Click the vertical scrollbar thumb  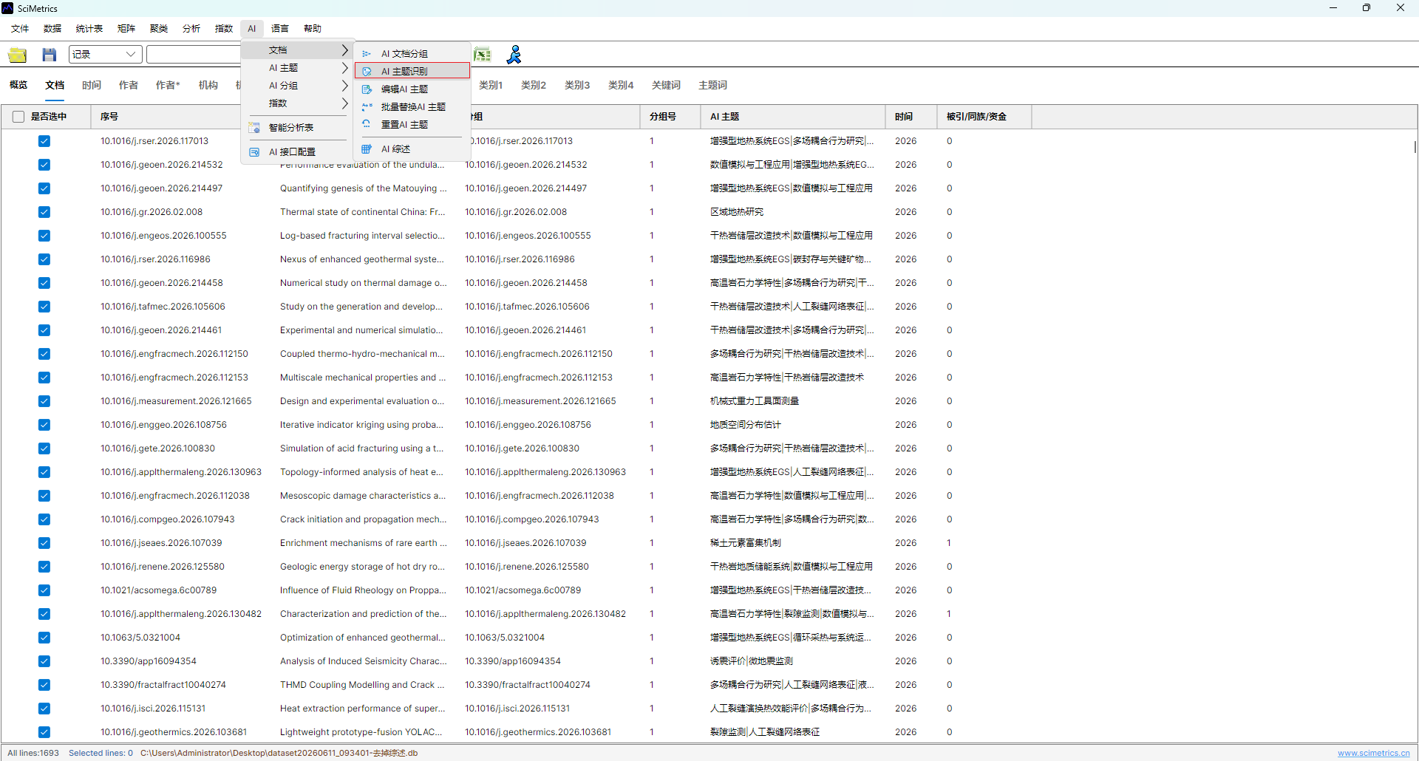coord(1415,146)
